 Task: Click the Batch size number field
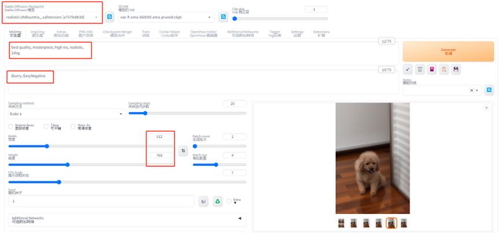[235, 155]
